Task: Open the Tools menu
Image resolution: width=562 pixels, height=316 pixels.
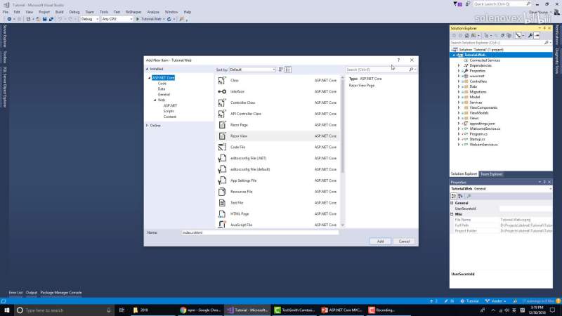Action: coord(103,12)
